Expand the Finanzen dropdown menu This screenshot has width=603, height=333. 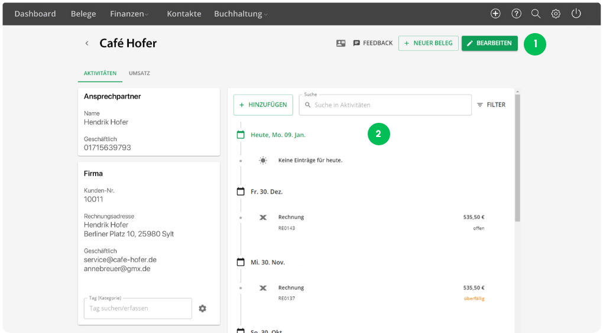(129, 14)
